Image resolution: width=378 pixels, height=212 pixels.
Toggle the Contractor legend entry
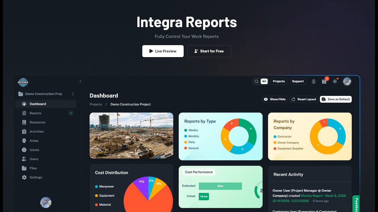click(282, 137)
